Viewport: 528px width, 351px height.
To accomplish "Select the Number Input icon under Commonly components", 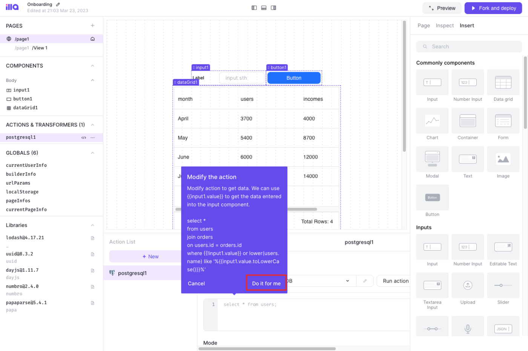I will pos(468,82).
